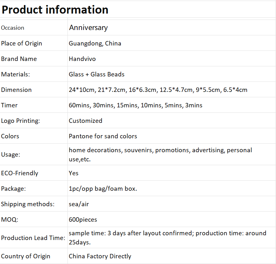Click the Place of Origin label
276x264 pixels.
[x=21, y=43]
